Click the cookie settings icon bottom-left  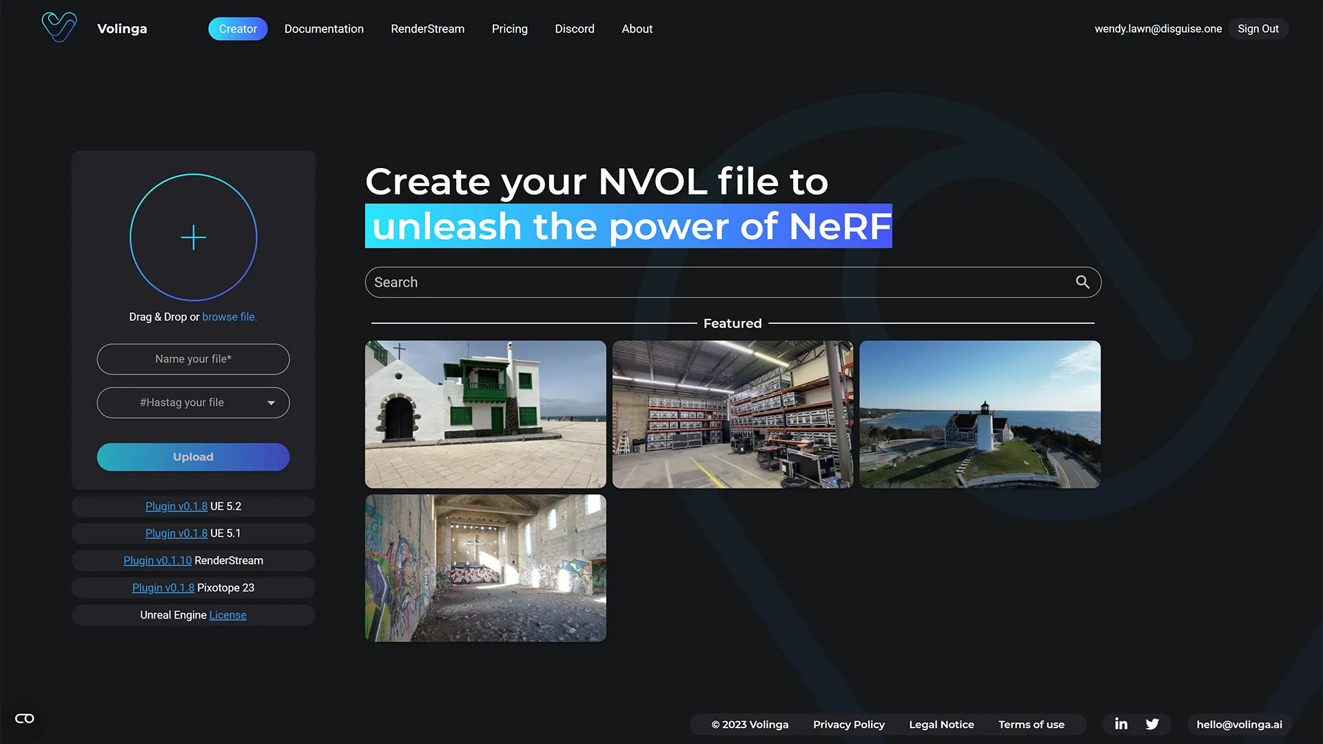coord(25,719)
